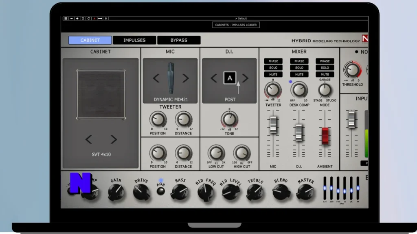Click the THRESHOLD knob
417x234 pixels.
tap(352, 69)
